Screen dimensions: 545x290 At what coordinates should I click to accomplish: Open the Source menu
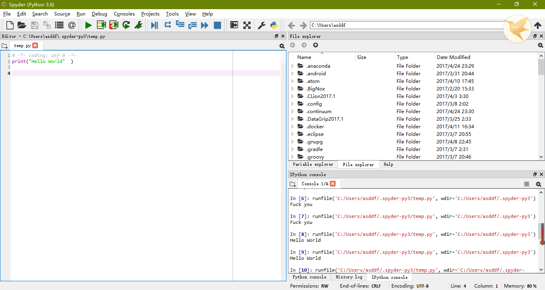62,14
